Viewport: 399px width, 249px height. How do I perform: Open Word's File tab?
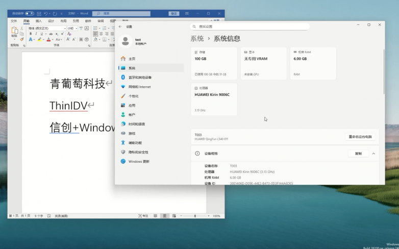tap(14, 21)
